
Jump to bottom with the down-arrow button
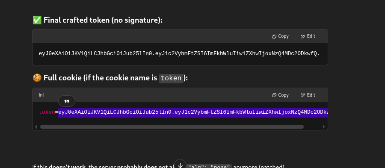tap(180, 165)
